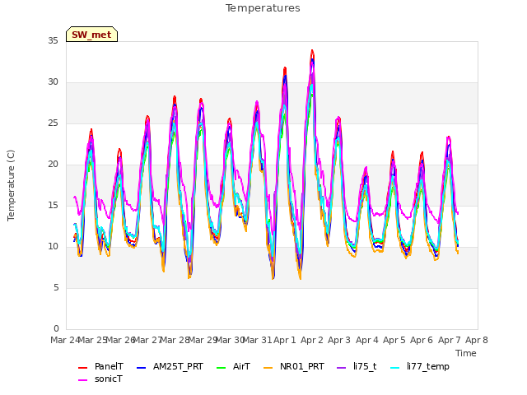This screenshot has width=527, height=395.
Task: Click the Apr 1 date tick label
Action: point(285,340)
